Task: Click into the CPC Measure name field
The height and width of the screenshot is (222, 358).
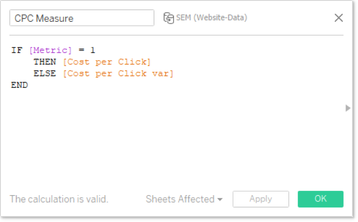Action: (82, 18)
